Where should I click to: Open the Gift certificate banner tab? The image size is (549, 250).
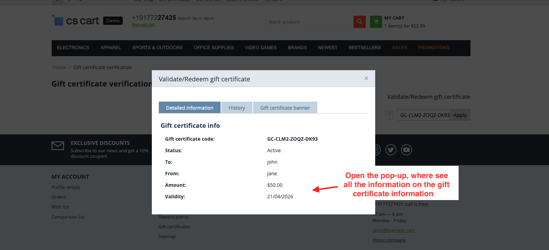285,108
